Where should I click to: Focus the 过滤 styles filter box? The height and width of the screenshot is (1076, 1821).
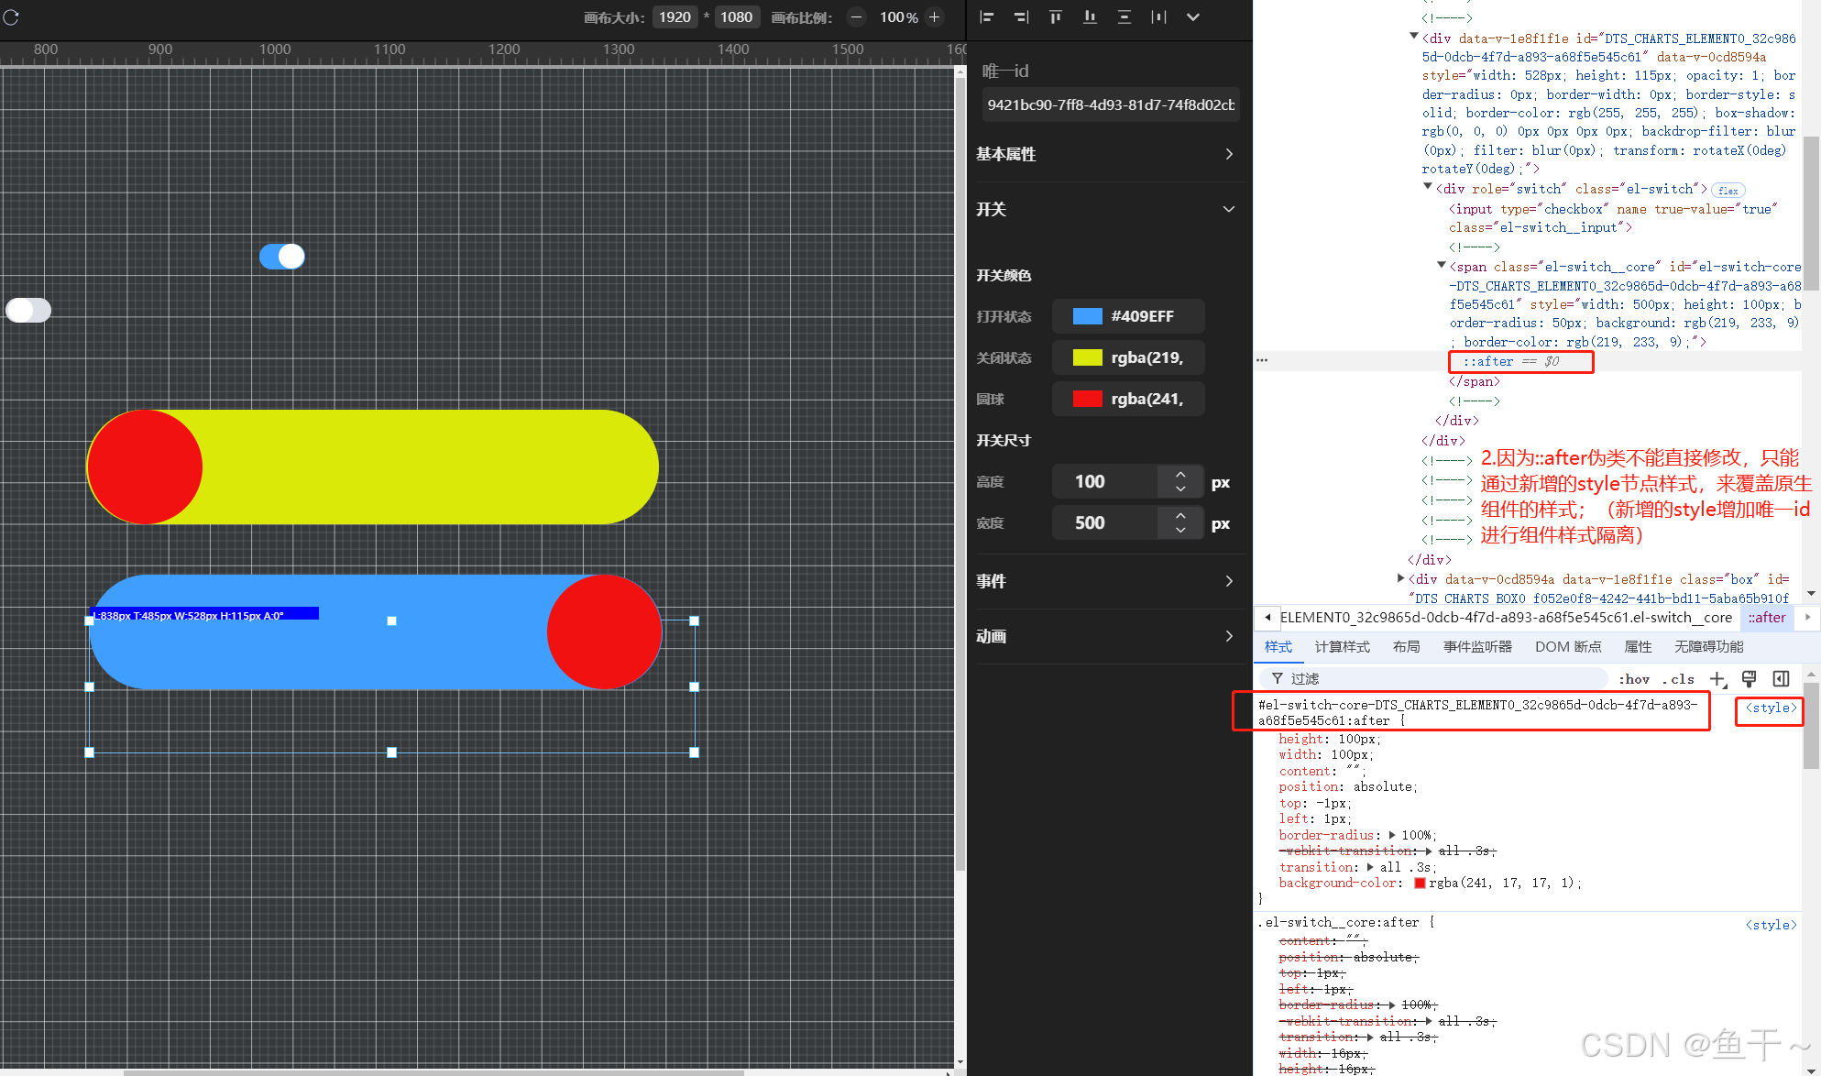1434,678
